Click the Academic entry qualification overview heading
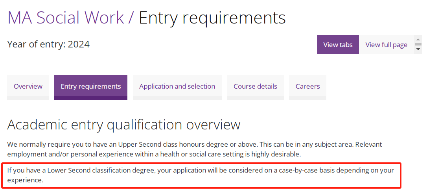 pos(124,125)
